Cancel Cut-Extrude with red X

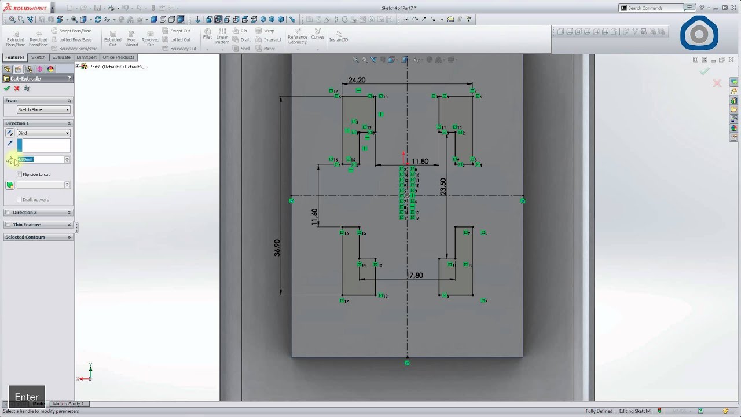click(17, 89)
